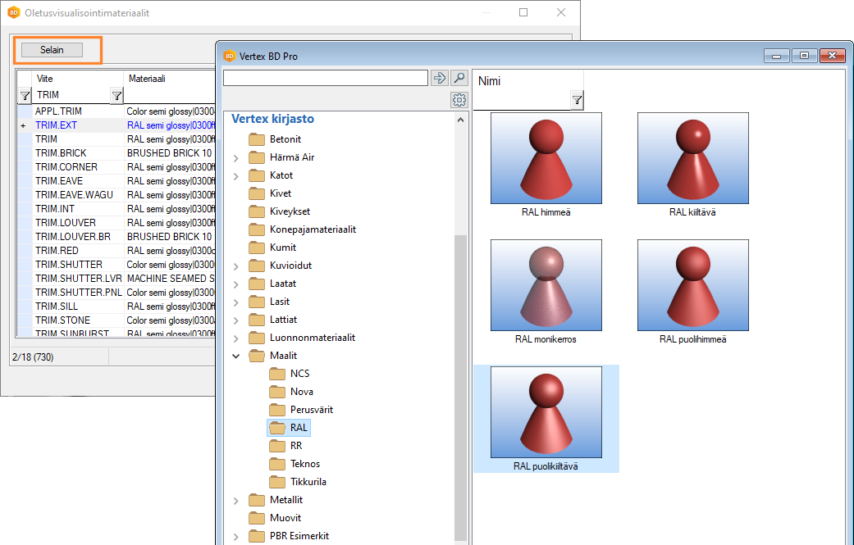Screen dimensions: 854x545
Task: Collapse the Maalit folder
Action: point(236,356)
